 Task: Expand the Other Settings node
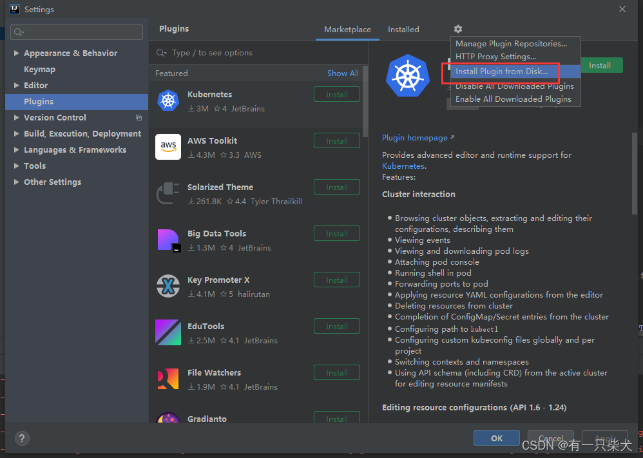pyautogui.click(x=16, y=182)
